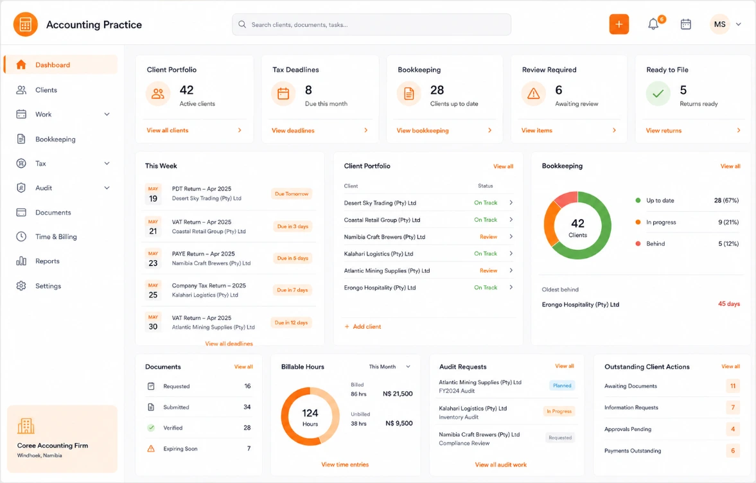The image size is (756, 483).
Task: Click the orange In progress legend dot
Action: [638, 222]
